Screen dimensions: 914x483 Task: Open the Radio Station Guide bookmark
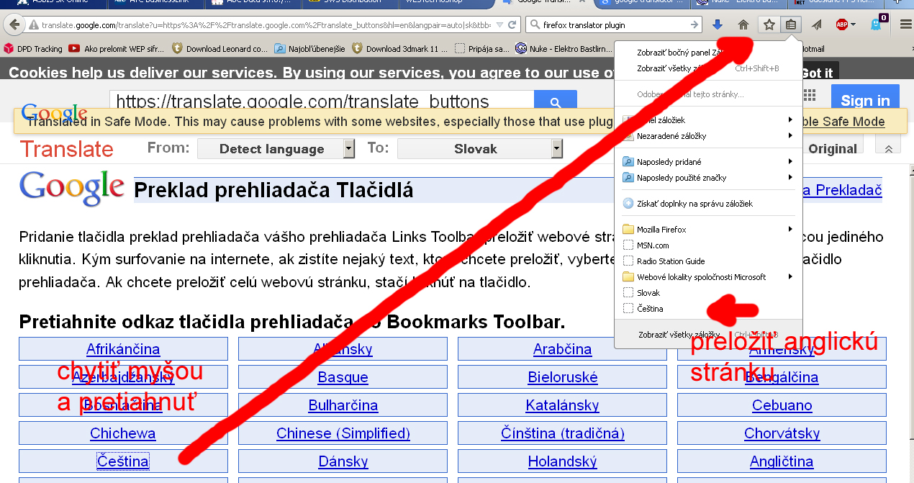[708, 261]
